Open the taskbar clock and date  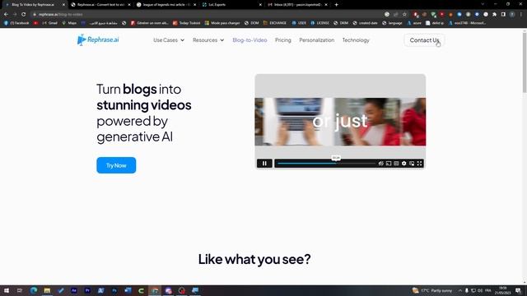503,290
